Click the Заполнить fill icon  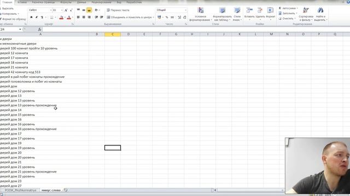[x=280, y=13]
